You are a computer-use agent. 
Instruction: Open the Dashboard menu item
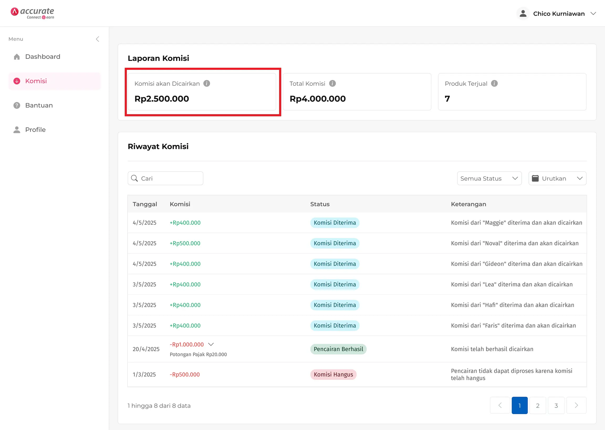55,57
